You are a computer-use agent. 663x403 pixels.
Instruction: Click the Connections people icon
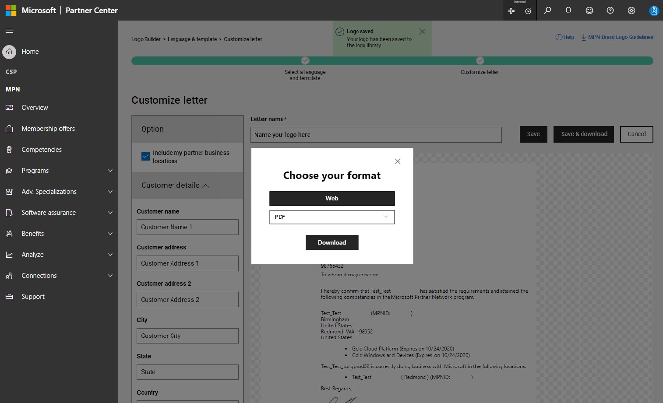pyautogui.click(x=9, y=276)
